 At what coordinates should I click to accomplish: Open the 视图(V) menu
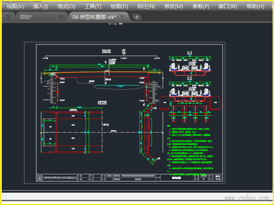15,6
